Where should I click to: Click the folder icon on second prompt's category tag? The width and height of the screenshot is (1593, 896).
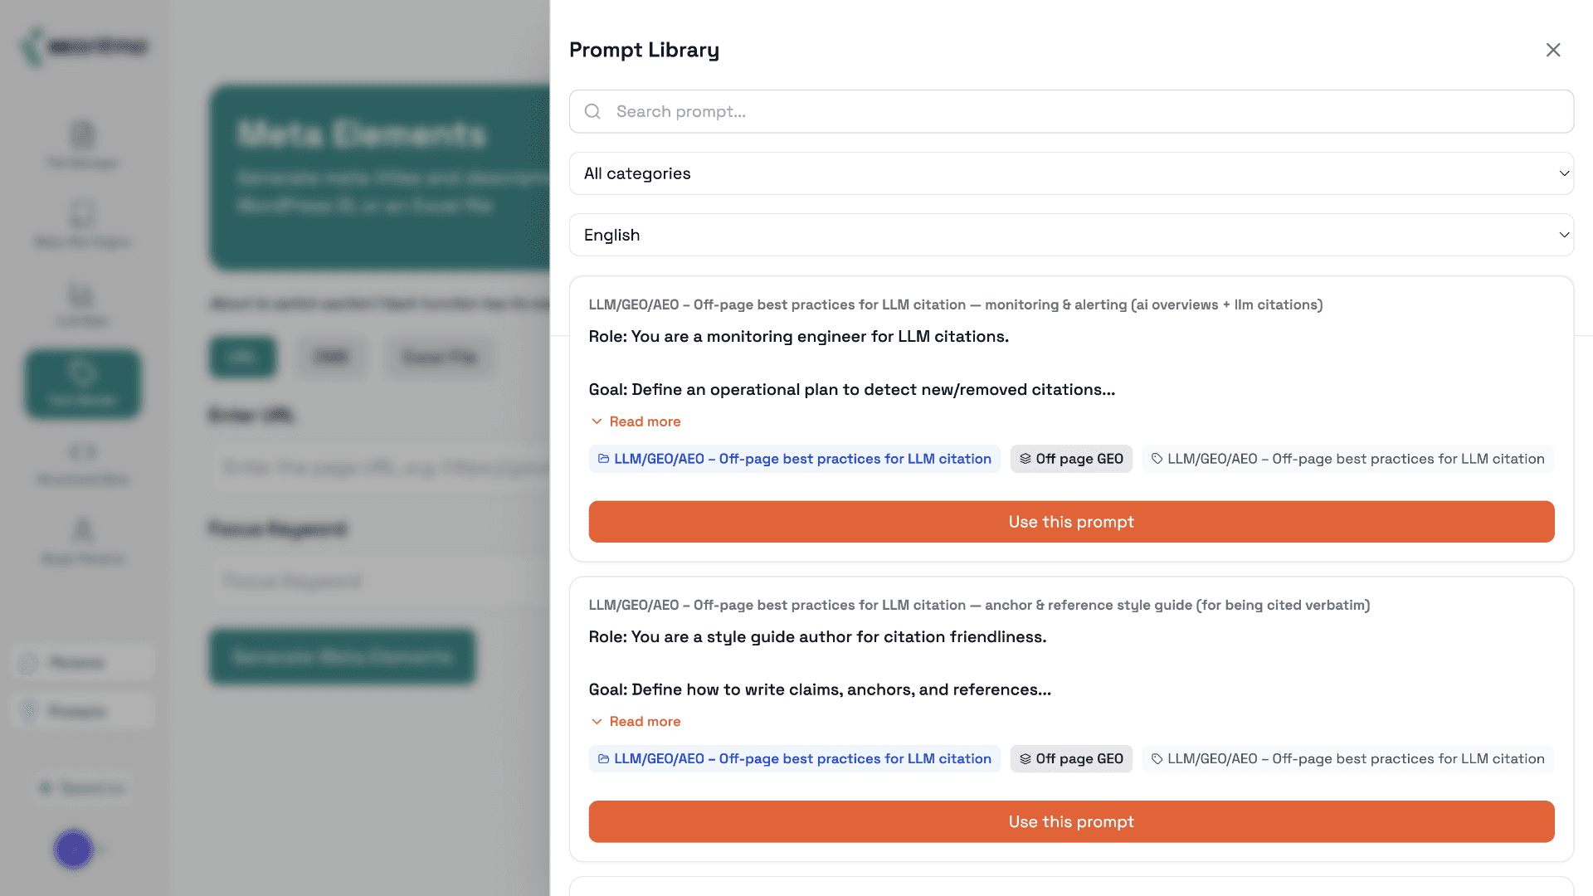tap(604, 759)
